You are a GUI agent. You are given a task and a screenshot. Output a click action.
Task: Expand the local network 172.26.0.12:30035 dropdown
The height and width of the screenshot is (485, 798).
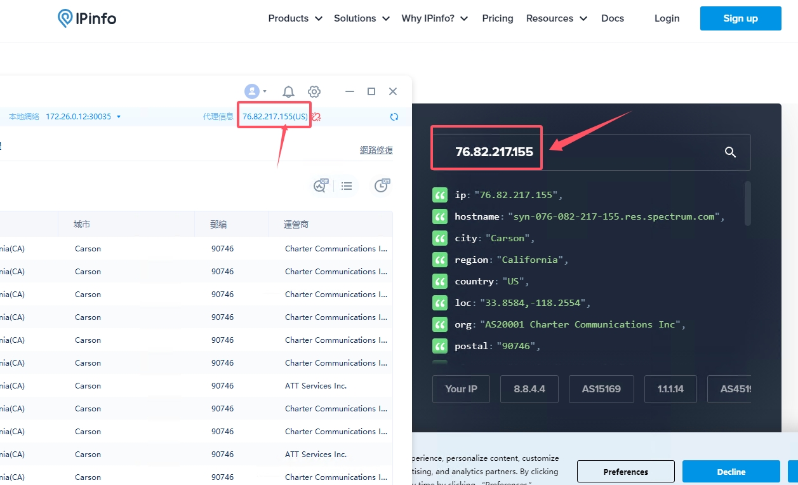[119, 117]
